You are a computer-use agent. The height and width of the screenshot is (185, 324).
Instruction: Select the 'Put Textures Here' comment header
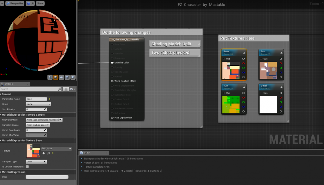253,38
